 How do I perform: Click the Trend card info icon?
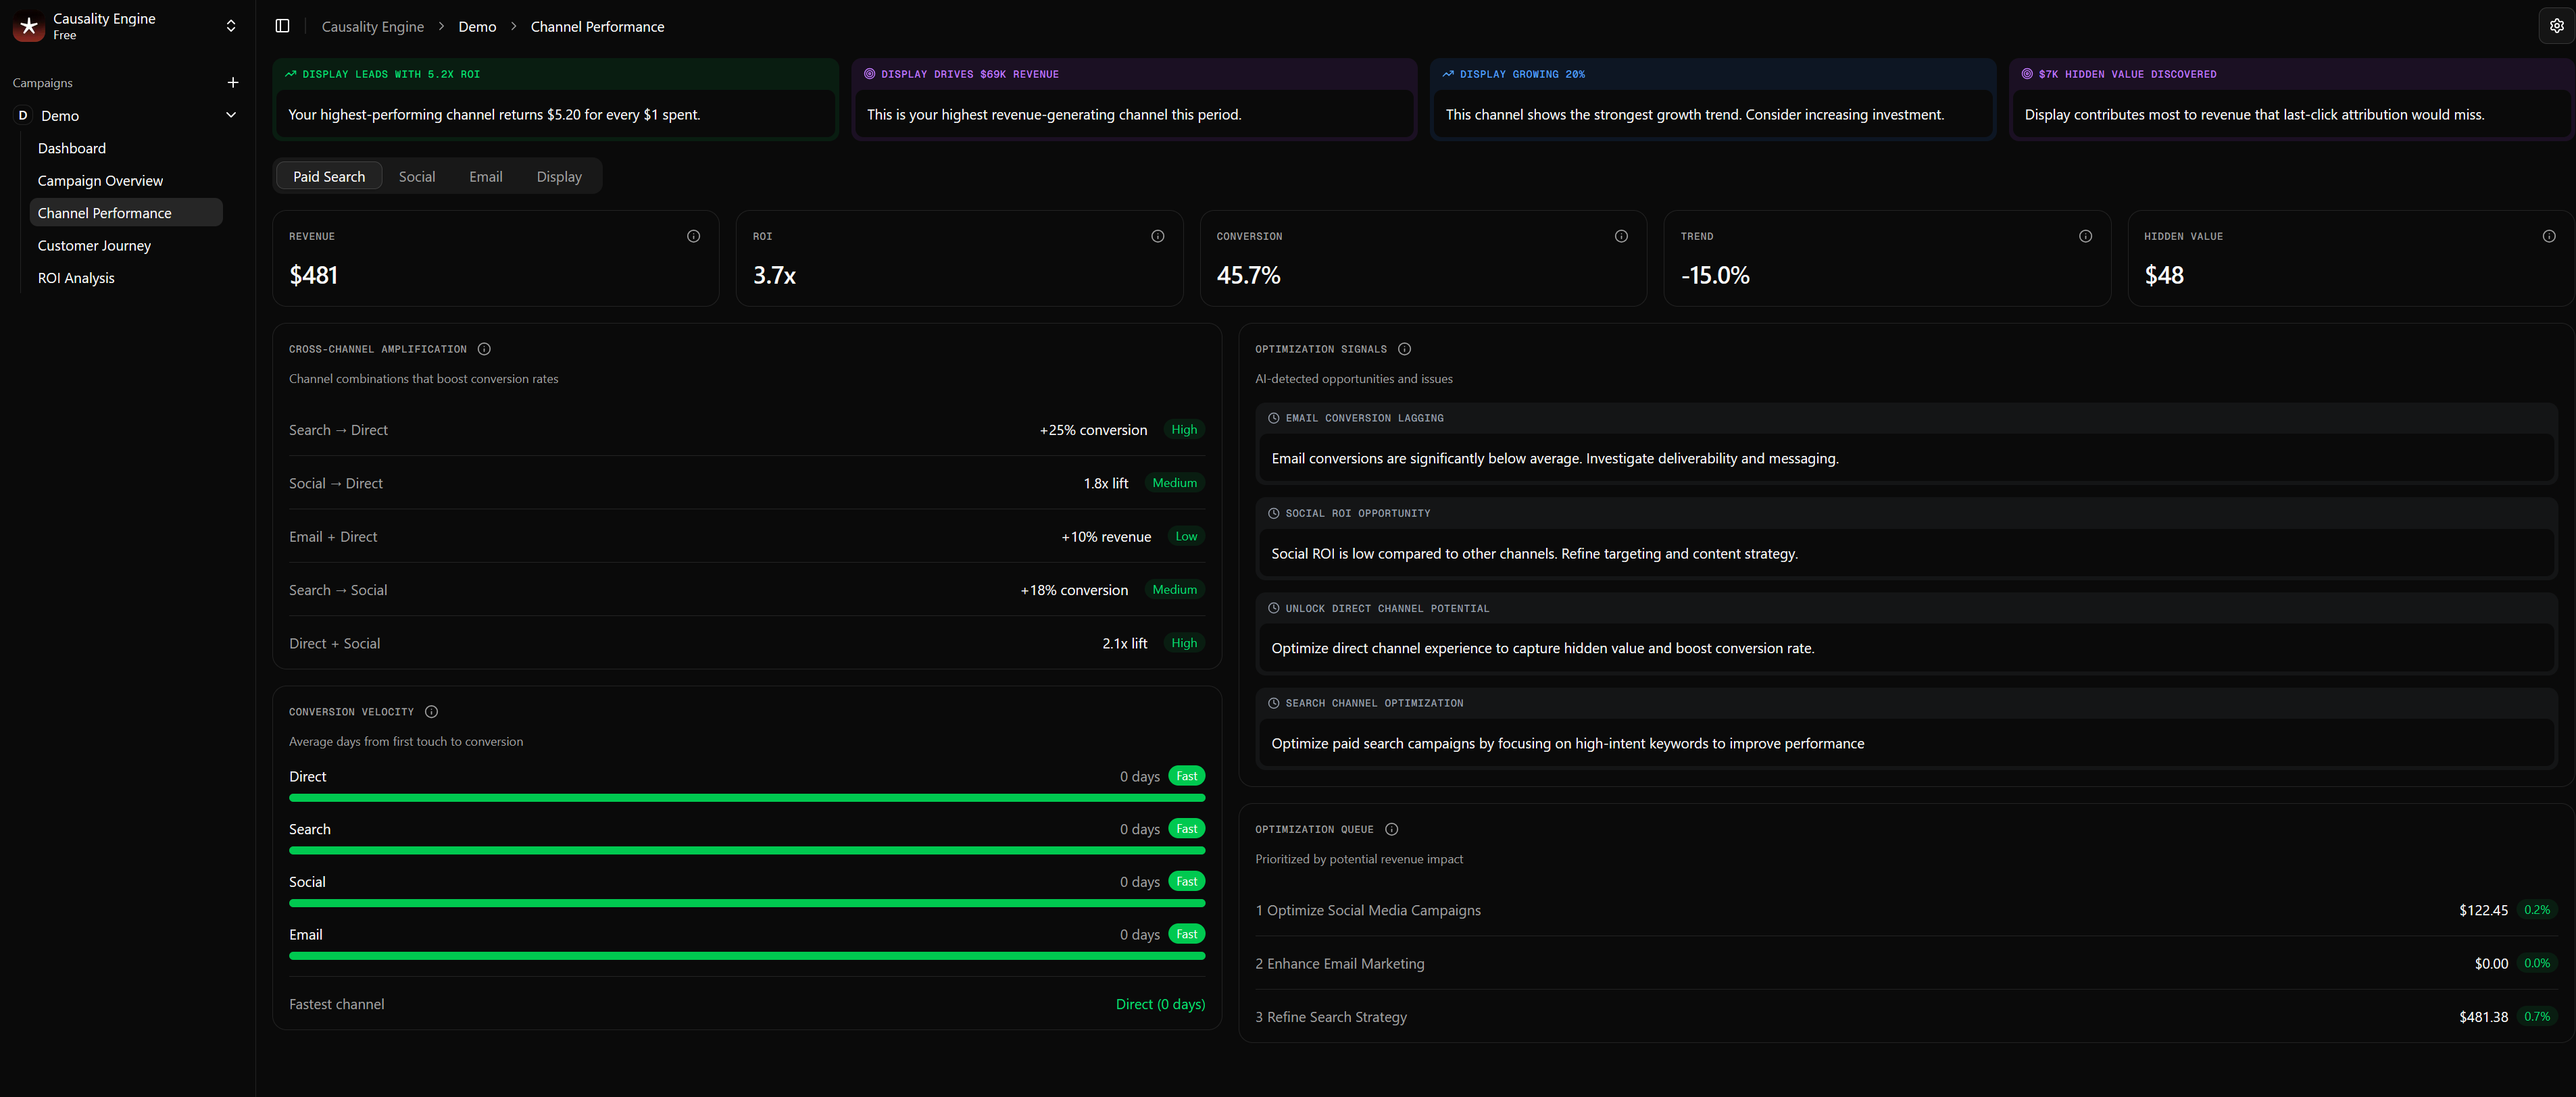pyautogui.click(x=2085, y=236)
